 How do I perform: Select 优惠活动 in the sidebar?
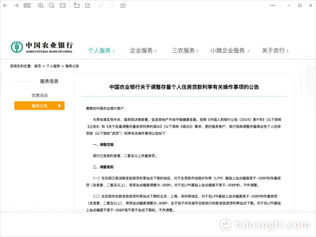click(x=40, y=95)
